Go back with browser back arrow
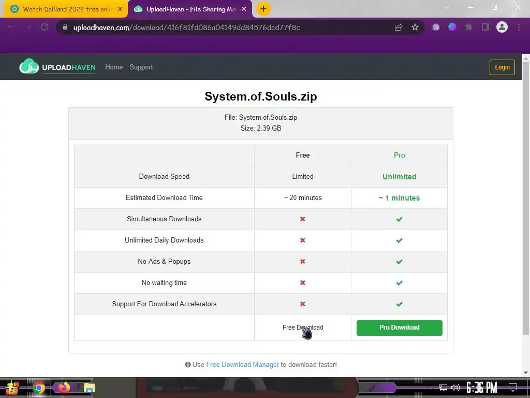 click(x=11, y=27)
